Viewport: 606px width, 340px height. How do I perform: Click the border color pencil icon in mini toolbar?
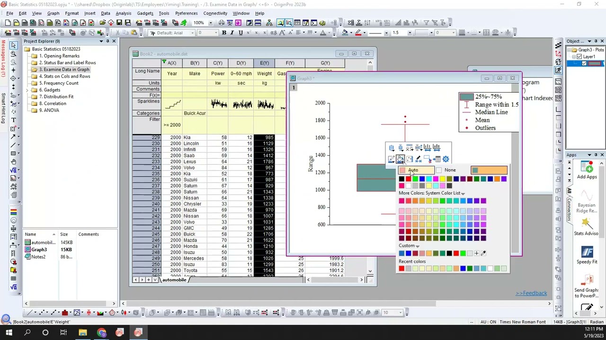[391, 159]
